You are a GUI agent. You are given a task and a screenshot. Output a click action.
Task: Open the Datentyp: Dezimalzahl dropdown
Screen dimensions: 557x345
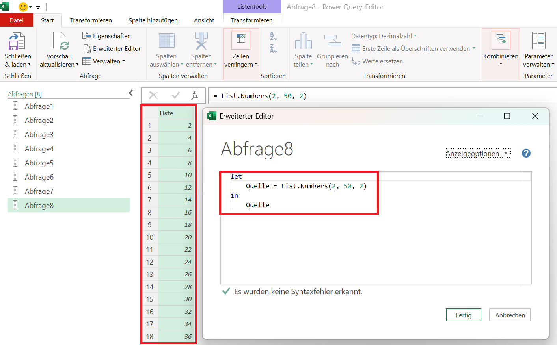point(384,36)
